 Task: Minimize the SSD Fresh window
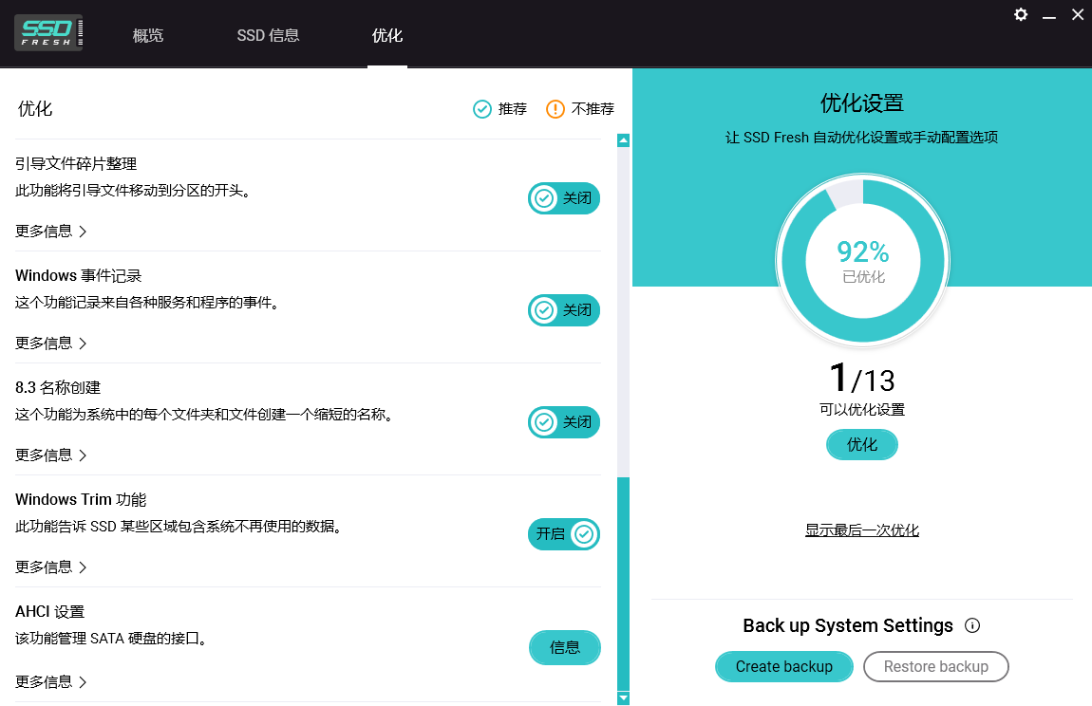click(1049, 16)
